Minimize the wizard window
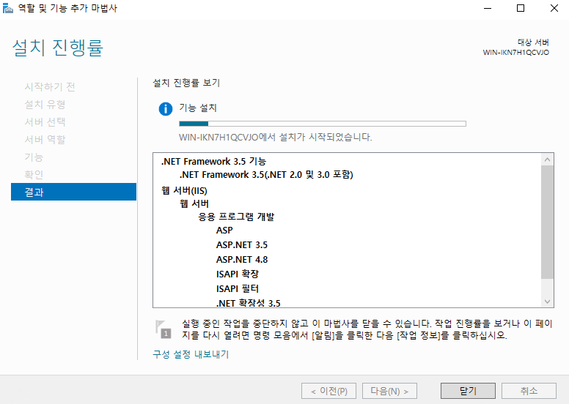 click(x=488, y=8)
